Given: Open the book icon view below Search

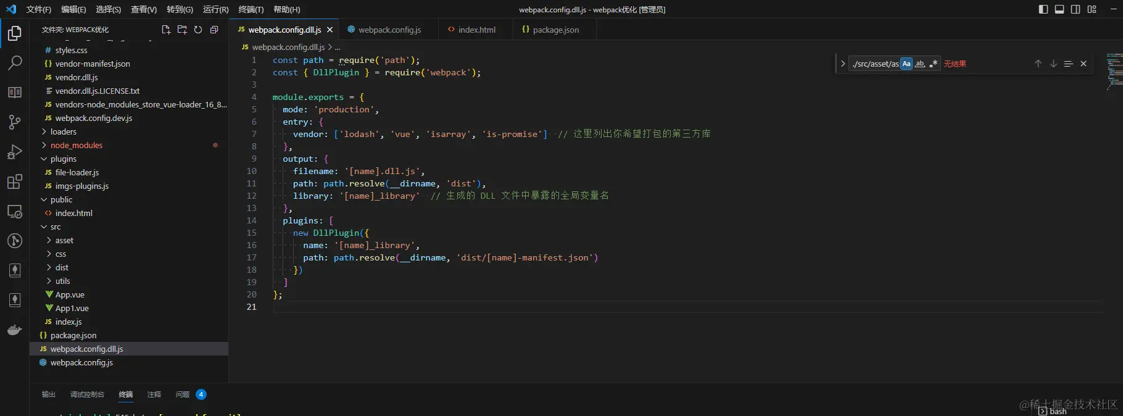Looking at the screenshot, I should (x=15, y=93).
